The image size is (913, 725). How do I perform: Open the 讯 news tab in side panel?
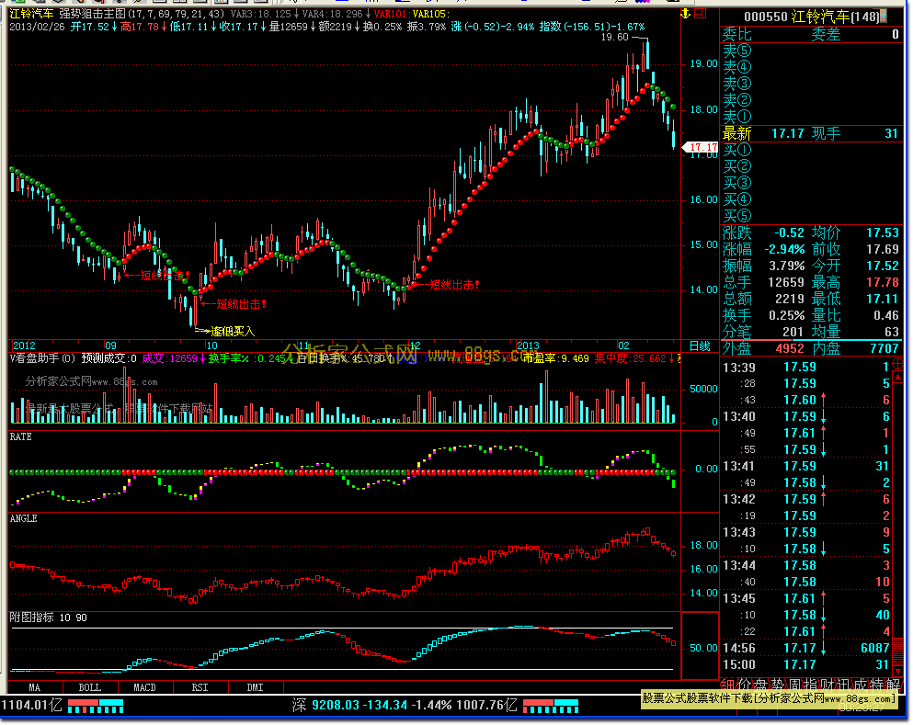coord(843,685)
